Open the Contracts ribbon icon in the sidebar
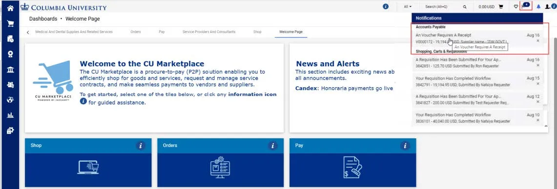557x189 pixels. 10,54
